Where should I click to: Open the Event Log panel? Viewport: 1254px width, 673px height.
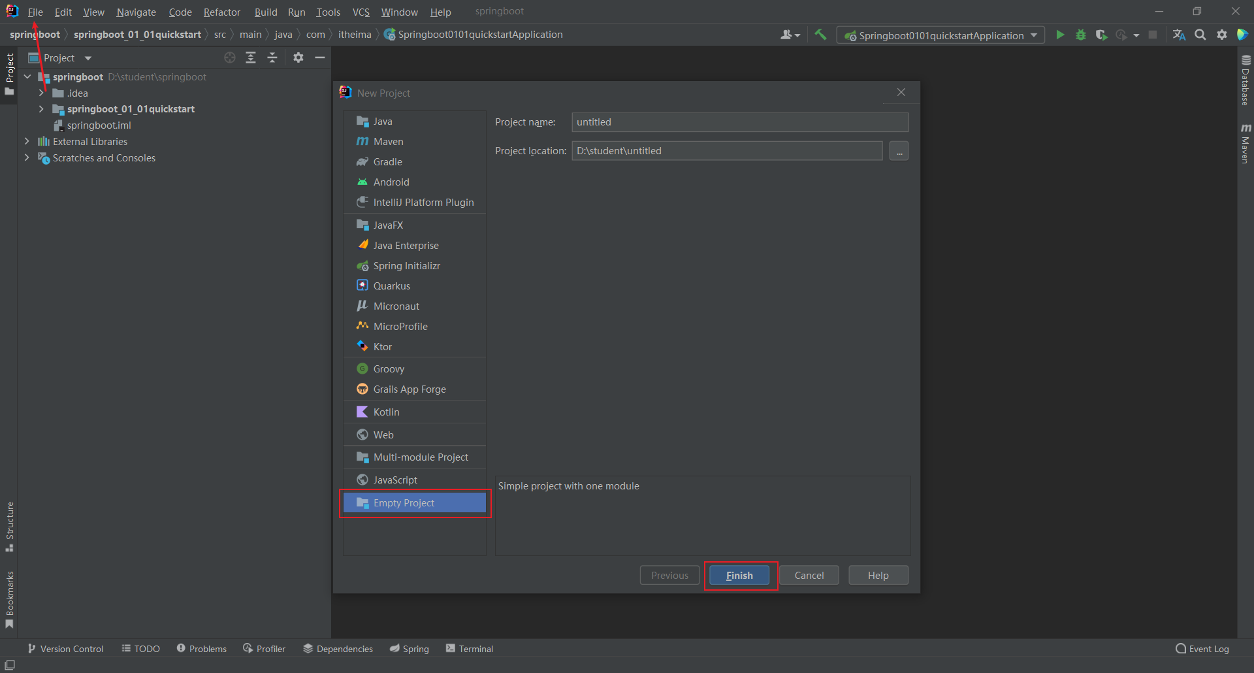[1202, 649]
